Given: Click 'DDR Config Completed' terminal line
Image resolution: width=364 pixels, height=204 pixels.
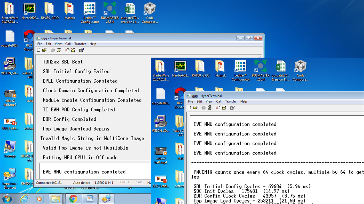Looking at the screenshot, I should (70, 119).
